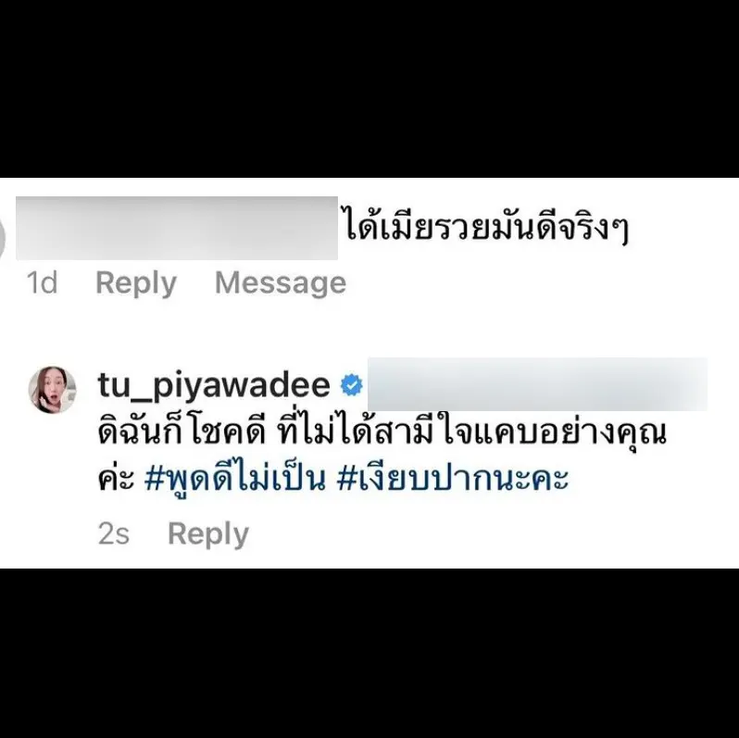This screenshot has width=739, height=738.
Task: Click the 1d timestamp
Action: 43,282
